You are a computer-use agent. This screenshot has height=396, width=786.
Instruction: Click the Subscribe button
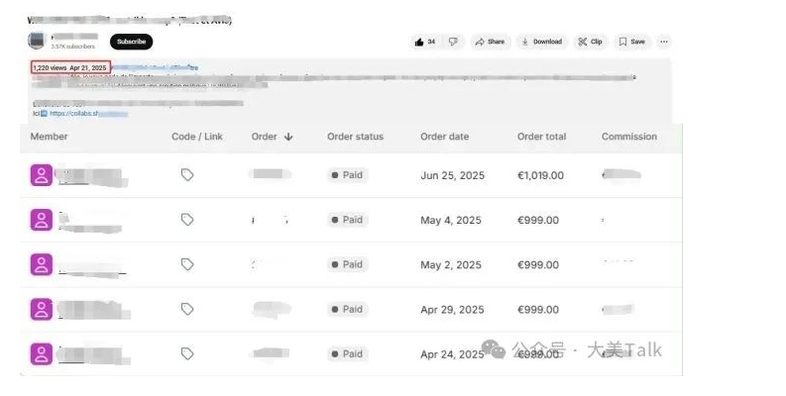pyautogui.click(x=132, y=42)
